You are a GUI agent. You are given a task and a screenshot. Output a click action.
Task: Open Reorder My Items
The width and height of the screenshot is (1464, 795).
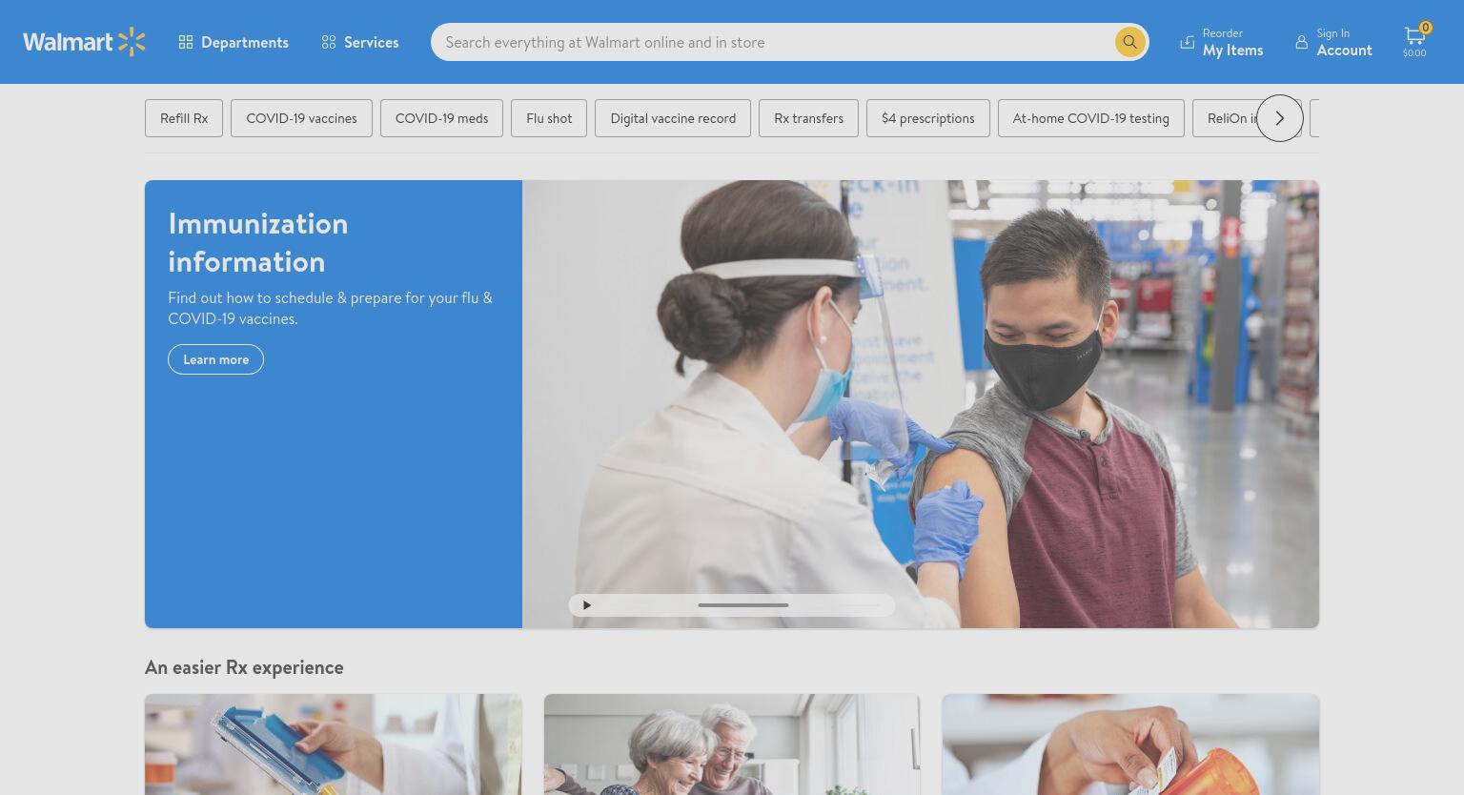click(x=1222, y=42)
